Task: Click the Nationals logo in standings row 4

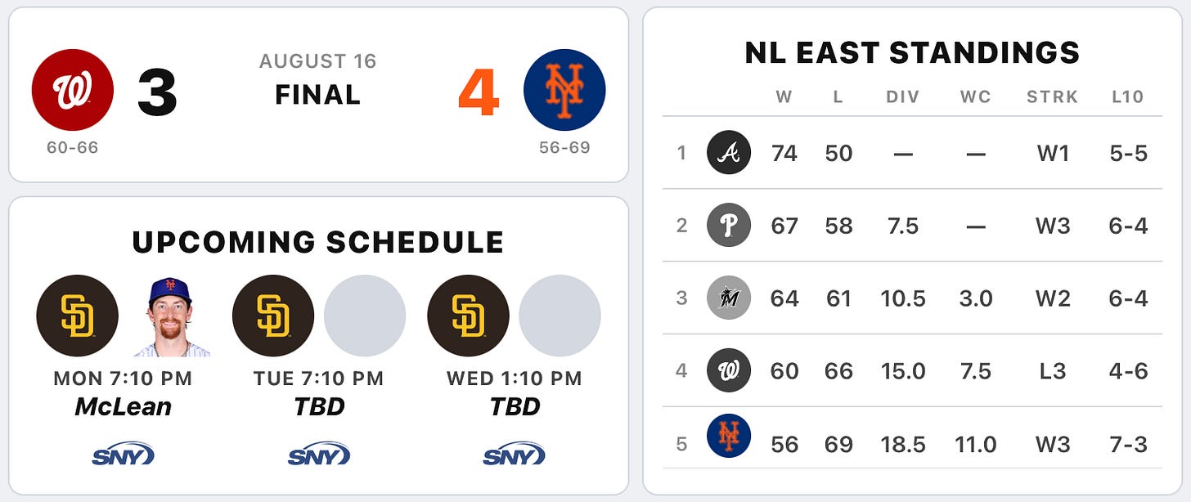Action: [x=728, y=370]
